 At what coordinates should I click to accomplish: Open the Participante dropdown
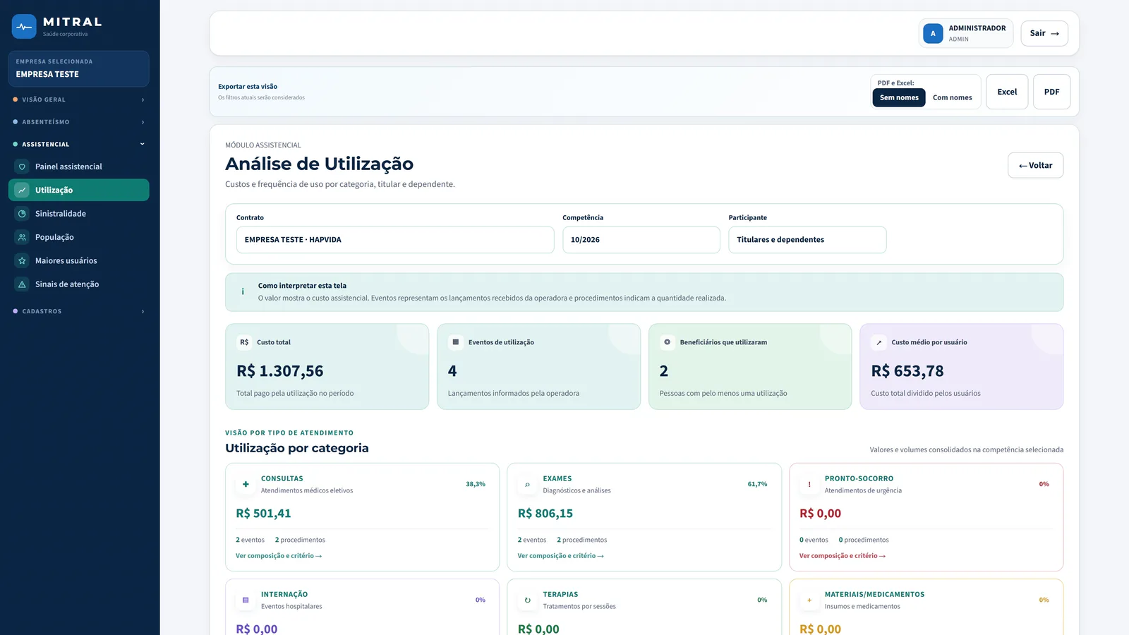tap(807, 240)
